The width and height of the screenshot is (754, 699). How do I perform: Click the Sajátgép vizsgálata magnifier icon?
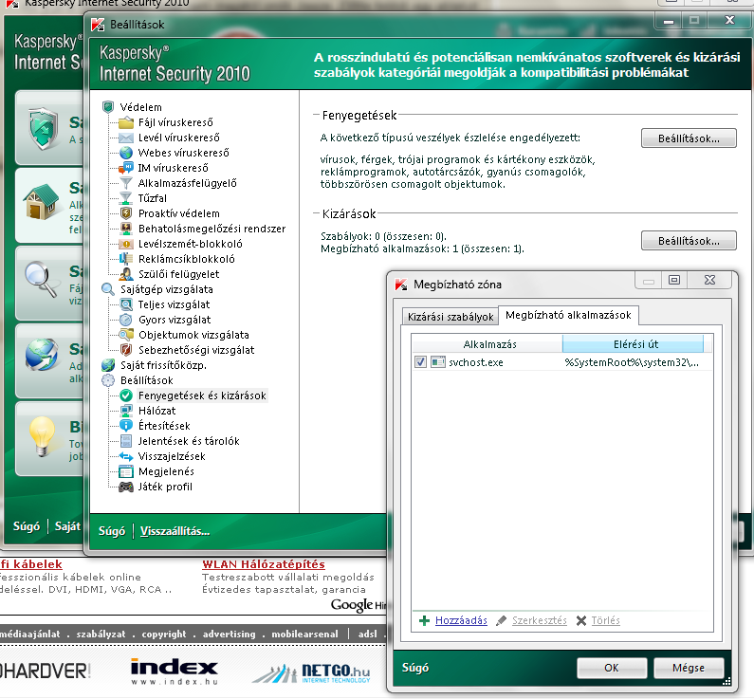point(108,289)
